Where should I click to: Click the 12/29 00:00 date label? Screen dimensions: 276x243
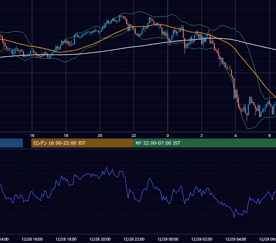click(168, 239)
